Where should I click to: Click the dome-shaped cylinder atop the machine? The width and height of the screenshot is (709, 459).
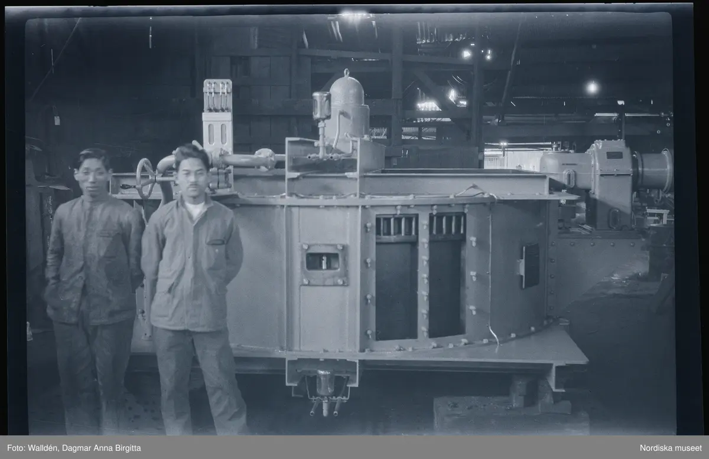pos(349,106)
